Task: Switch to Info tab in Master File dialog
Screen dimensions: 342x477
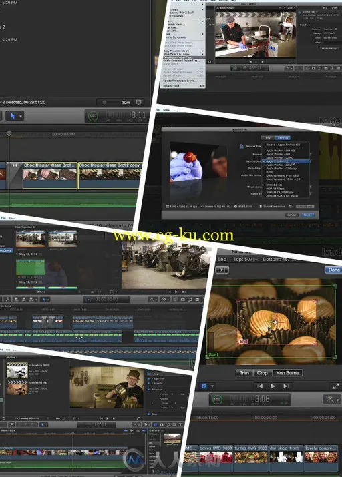Action: pyautogui.click(x=268, y=138)
